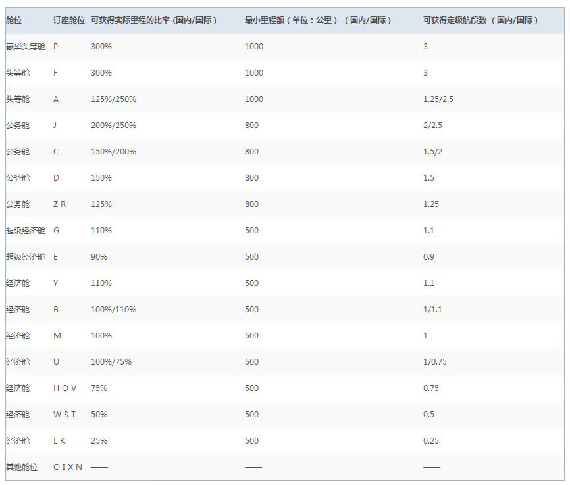Screen dimensions: 570x485
Task: Select booking class codes W S T
Action: point(65,415)
